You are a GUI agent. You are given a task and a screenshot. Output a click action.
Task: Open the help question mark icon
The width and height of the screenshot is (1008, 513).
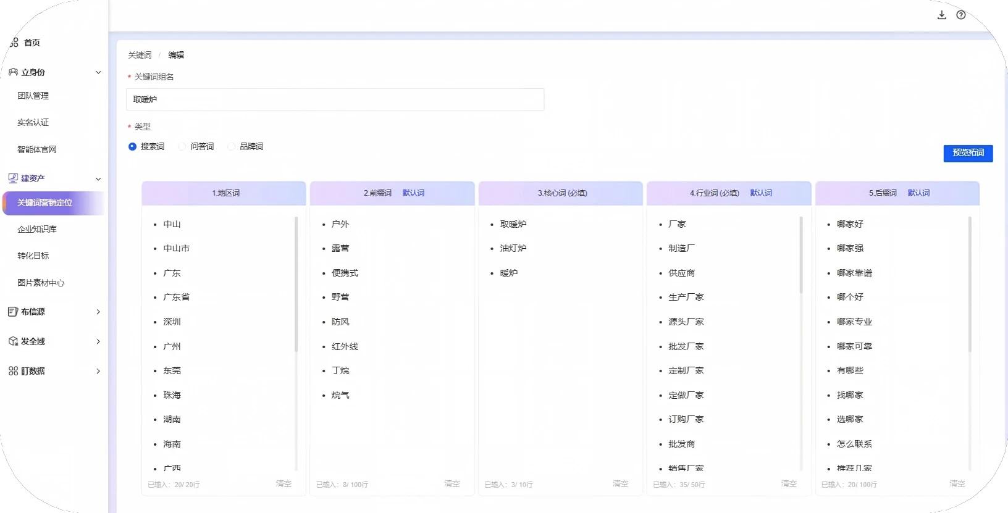pyautogui.click(x=961, y=15)
